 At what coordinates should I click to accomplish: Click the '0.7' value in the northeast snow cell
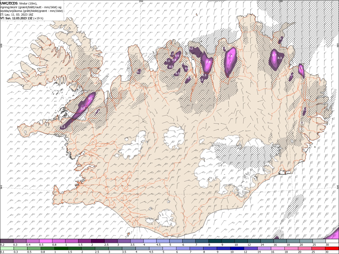[274, 55]
